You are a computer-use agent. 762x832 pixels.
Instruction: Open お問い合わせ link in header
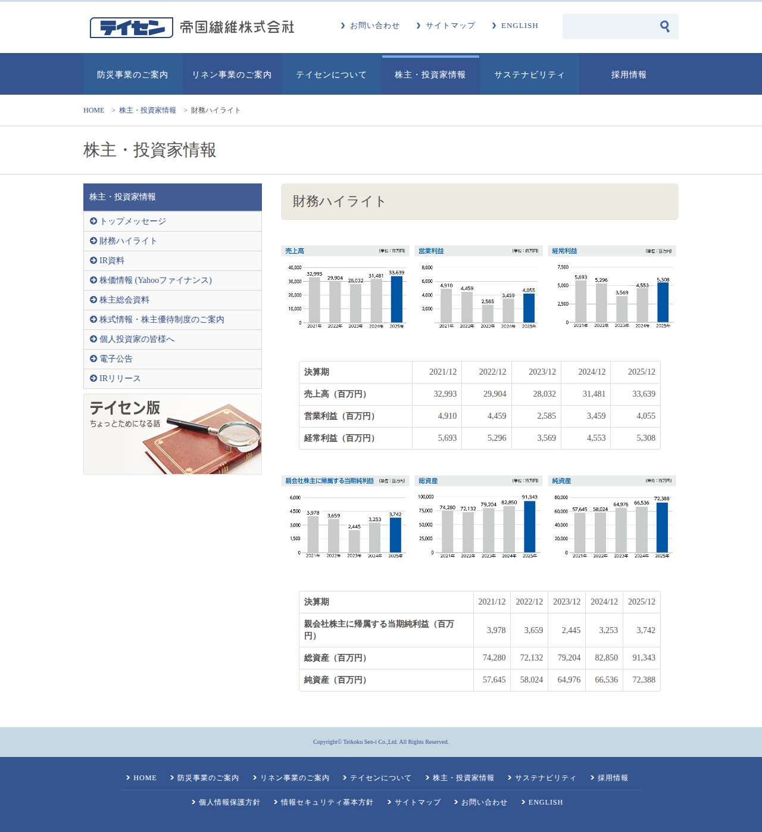(370, 26)
